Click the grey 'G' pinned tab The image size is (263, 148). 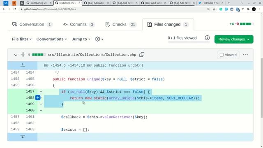[22, 3]
